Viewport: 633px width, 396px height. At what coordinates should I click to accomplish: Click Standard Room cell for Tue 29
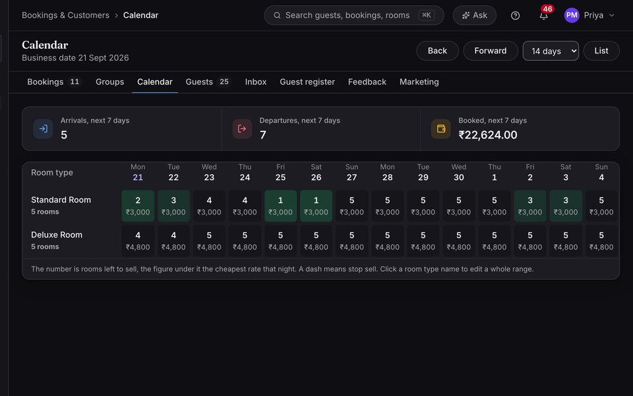click(423, 206)
